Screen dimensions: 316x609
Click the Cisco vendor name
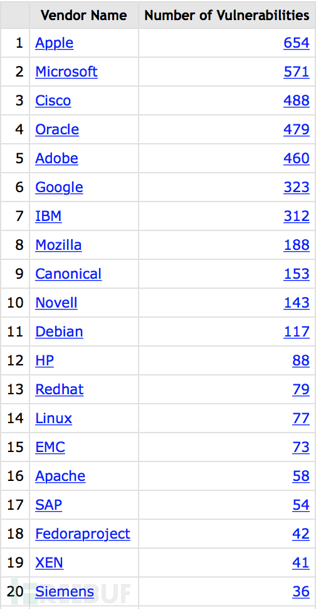coord(53,100)
